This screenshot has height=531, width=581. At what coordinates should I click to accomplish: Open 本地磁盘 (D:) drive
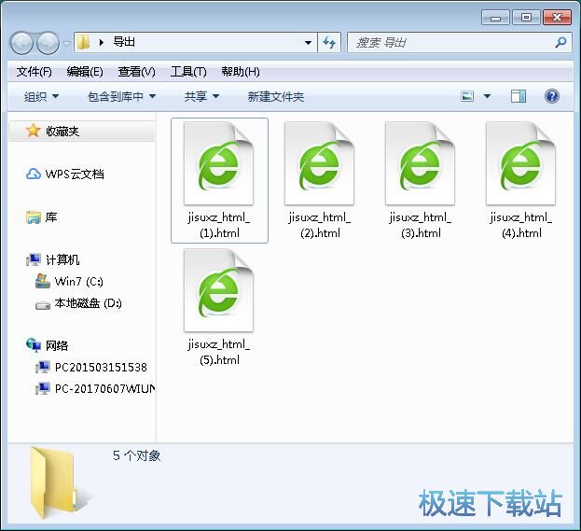click(x=89, y=303)
